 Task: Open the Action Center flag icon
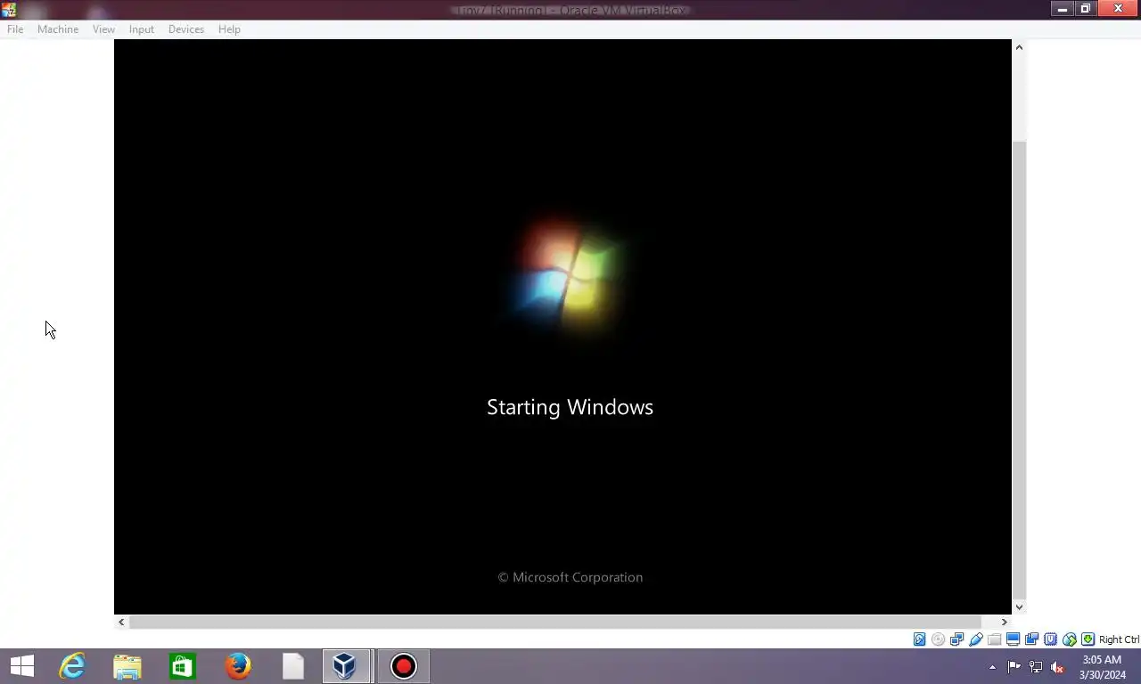coord(1014,667)
